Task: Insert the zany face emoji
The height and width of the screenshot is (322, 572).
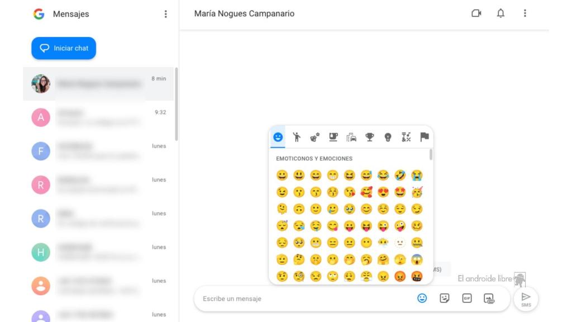Action: click(400, 226)
